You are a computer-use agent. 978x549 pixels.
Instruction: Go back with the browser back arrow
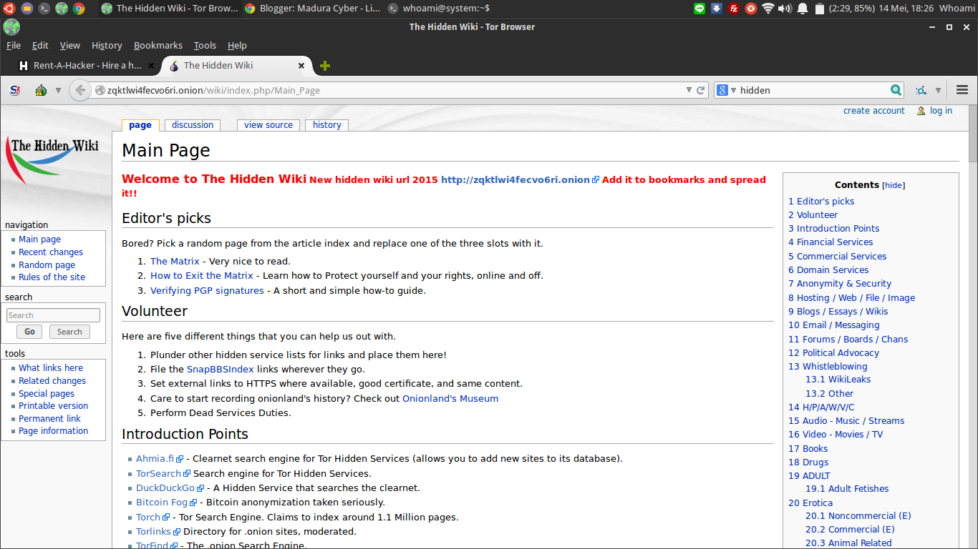(81, 90)
